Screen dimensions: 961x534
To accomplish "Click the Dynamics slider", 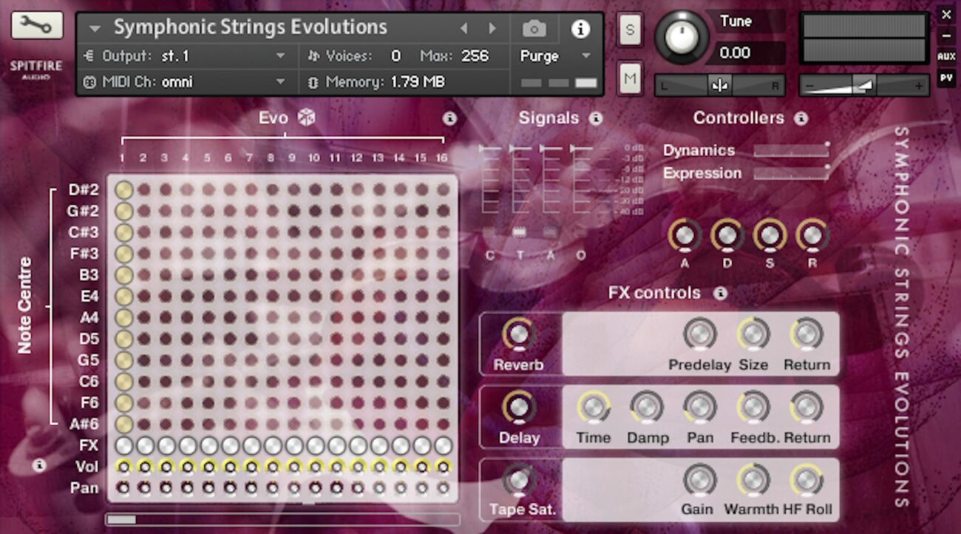I will [x=791, y=151].
